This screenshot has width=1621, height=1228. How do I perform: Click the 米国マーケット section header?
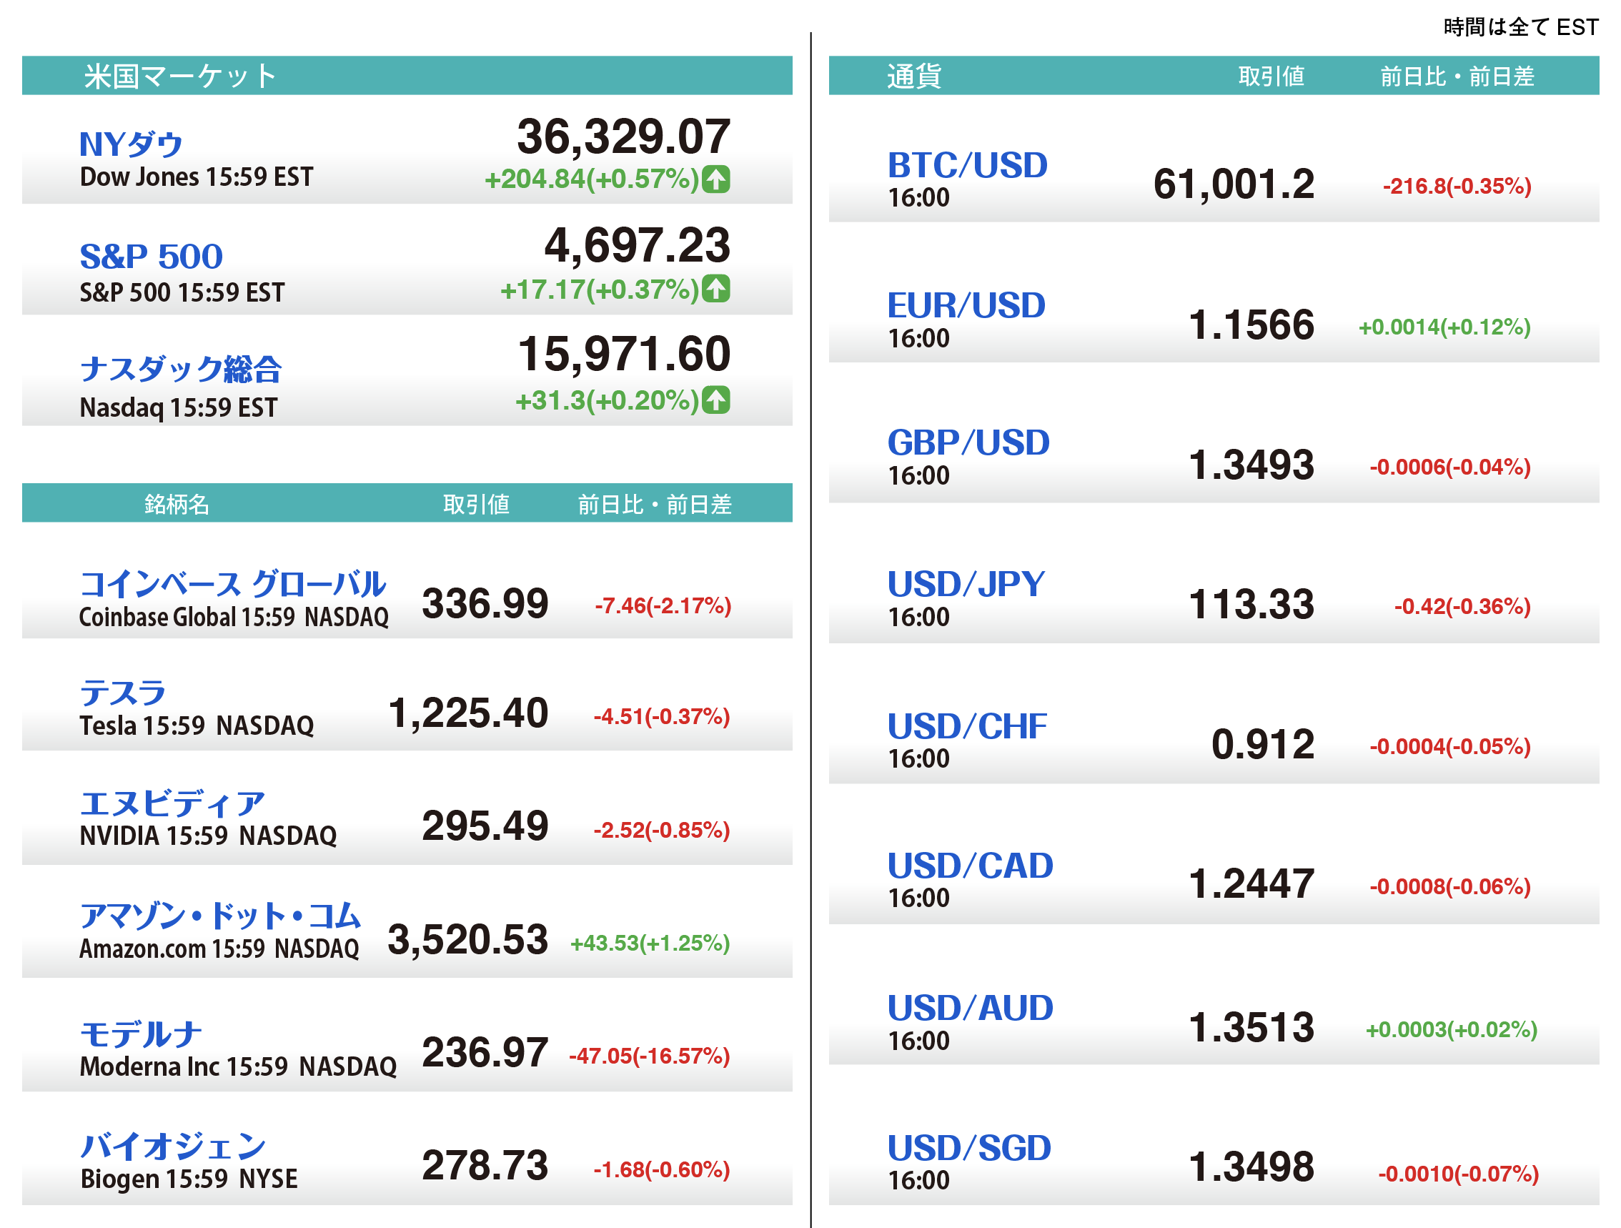(179, 76)
